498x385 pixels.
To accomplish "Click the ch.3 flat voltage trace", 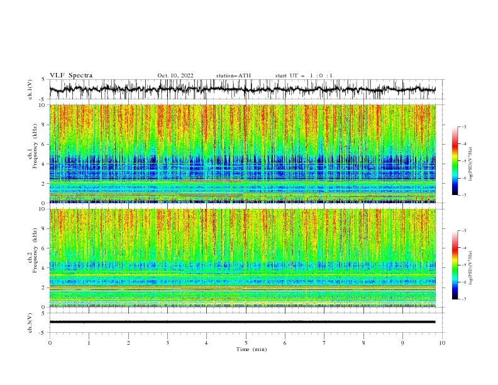I will tap(242, 322).
